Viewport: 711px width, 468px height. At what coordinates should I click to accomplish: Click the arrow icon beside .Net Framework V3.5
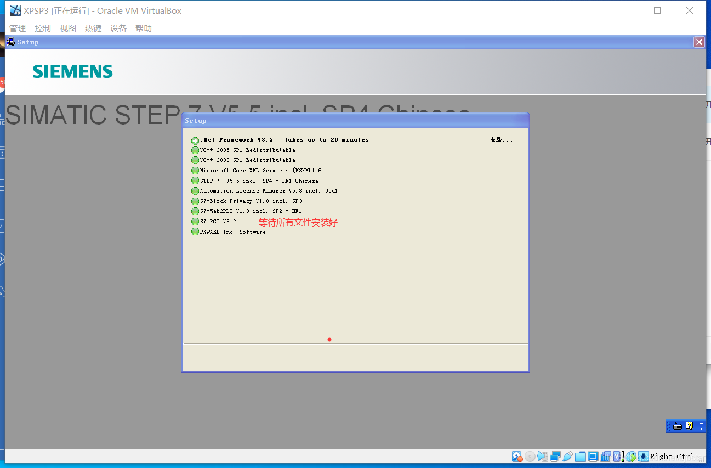pyautogui.click(x=195, y=140)
